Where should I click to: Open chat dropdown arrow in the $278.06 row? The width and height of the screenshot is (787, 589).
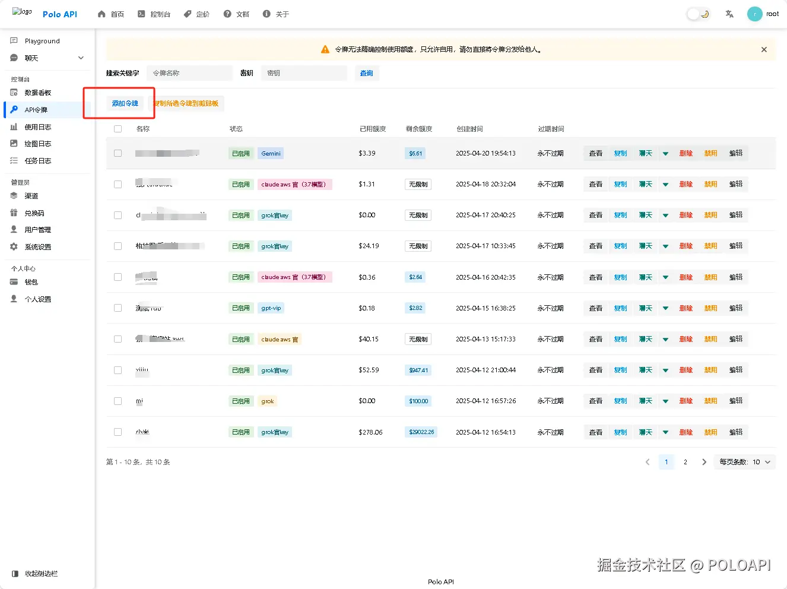pos(665,432)
